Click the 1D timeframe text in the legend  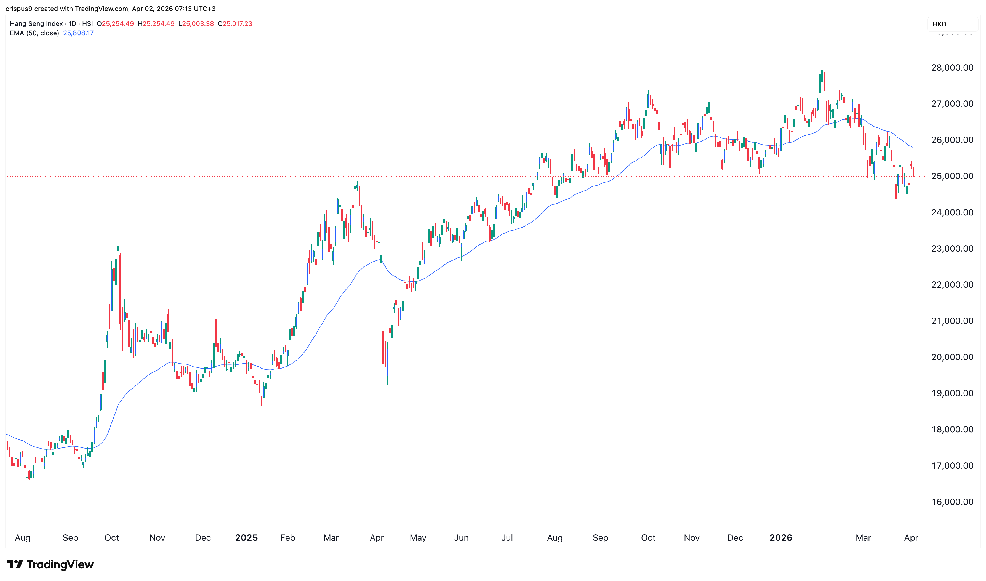(x=72, y=23)
